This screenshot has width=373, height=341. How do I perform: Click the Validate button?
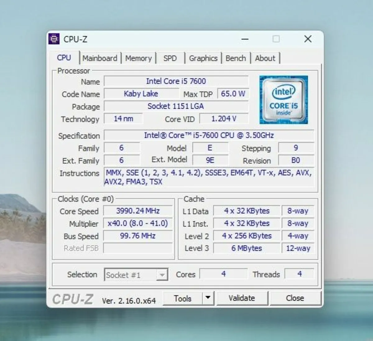pyautogui.click(x=242, y=298)
